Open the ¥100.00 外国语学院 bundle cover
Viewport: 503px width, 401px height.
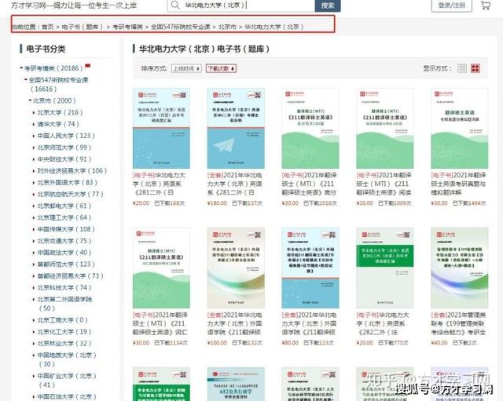click(236, 268)
